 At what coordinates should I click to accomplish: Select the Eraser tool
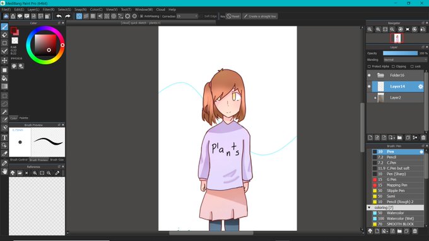(4, 35)
